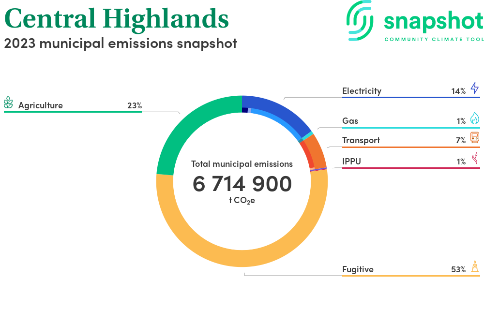Click the Fugitive 53% percentage value
Image resolution: width=484 pixels, height=324 pixels.
pos(458,269)
